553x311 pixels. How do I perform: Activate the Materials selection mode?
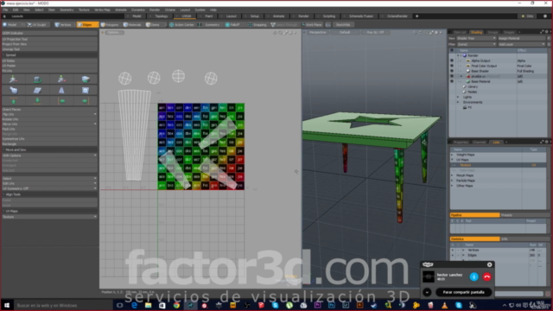(132, 25)
